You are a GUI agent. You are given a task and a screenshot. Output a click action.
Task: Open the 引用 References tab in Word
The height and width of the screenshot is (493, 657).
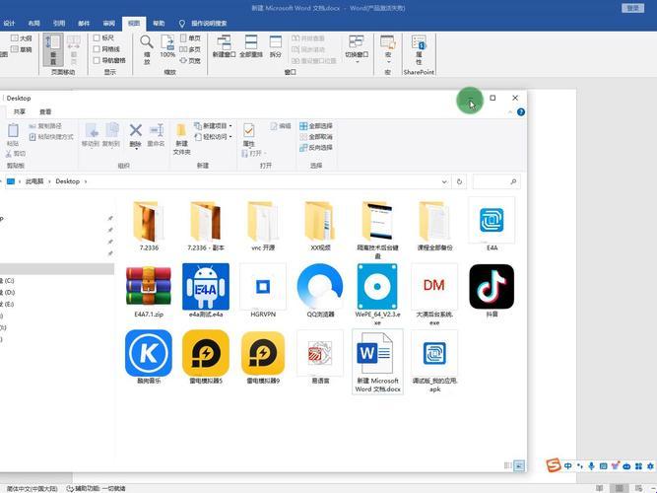tap(59, 24)
